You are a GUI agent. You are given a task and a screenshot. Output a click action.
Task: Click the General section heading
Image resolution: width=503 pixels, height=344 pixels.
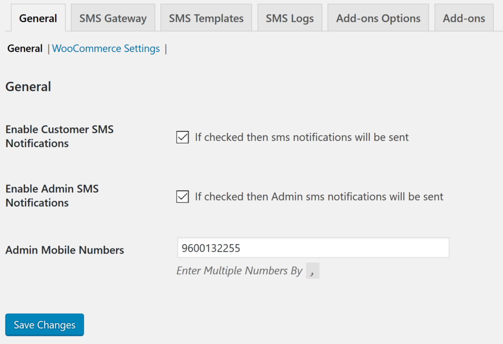[28, 86]
